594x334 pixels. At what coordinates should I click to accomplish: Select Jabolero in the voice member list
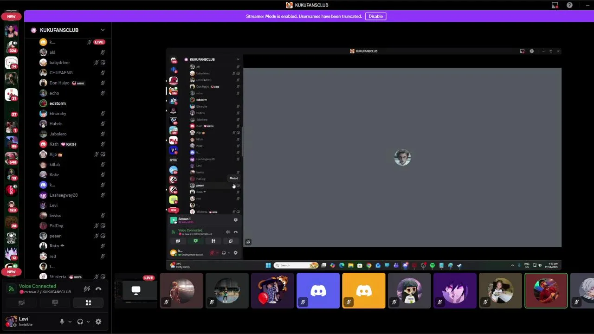[72, 134]
